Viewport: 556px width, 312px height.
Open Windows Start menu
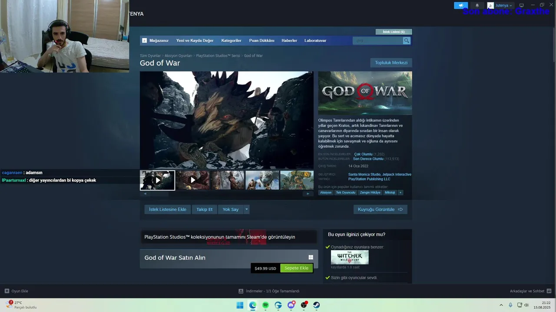point(240,305)
